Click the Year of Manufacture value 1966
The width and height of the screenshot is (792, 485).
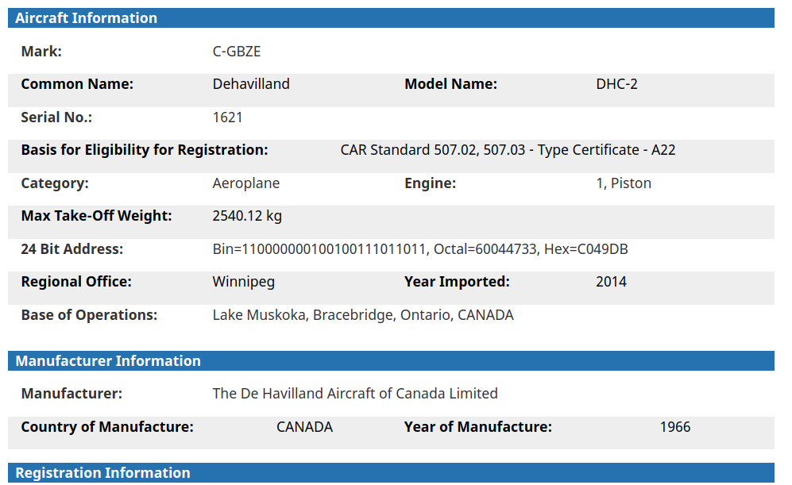point(675,427)
